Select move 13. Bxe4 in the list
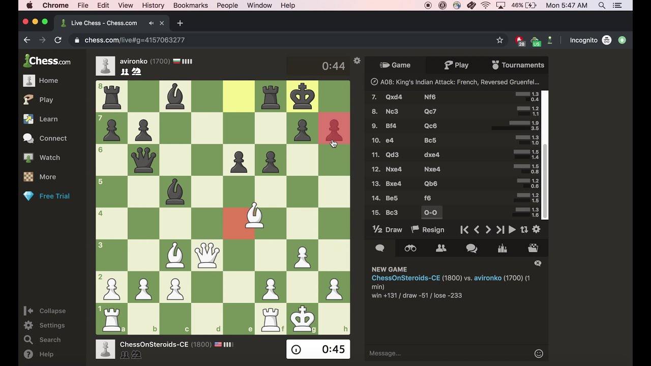 coord(394,184)
